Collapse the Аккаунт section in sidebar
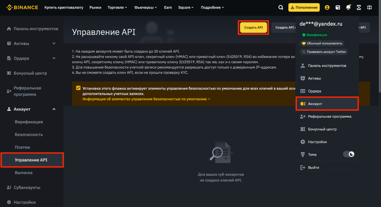This screenshot has width=381, height=207. point(54,109)
